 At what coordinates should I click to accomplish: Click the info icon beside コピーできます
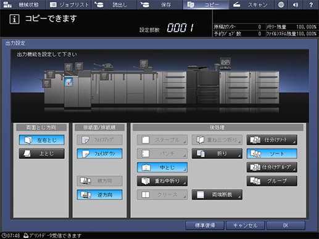point(14,19)
